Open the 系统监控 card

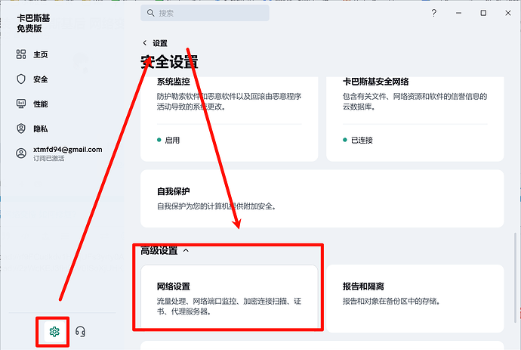coord(230,119)
